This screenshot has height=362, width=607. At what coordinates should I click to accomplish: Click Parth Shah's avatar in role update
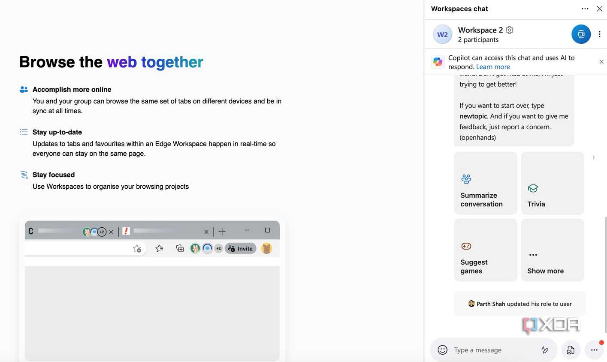(471, 304)
